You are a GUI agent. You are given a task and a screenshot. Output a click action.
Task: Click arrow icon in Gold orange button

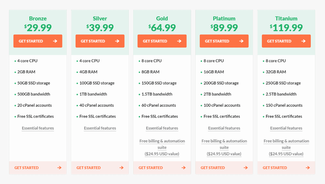point(179,41)
